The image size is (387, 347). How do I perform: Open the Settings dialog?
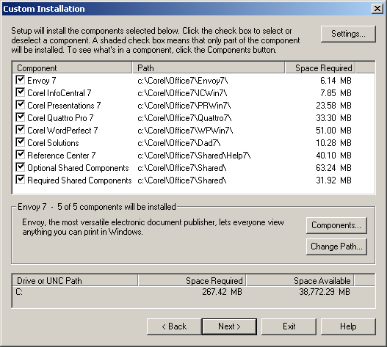pos(348,34)
